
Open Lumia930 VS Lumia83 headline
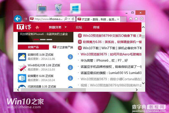(111, 73)
